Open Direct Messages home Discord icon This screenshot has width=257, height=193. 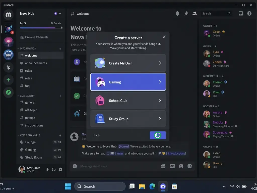pos(8,15)
